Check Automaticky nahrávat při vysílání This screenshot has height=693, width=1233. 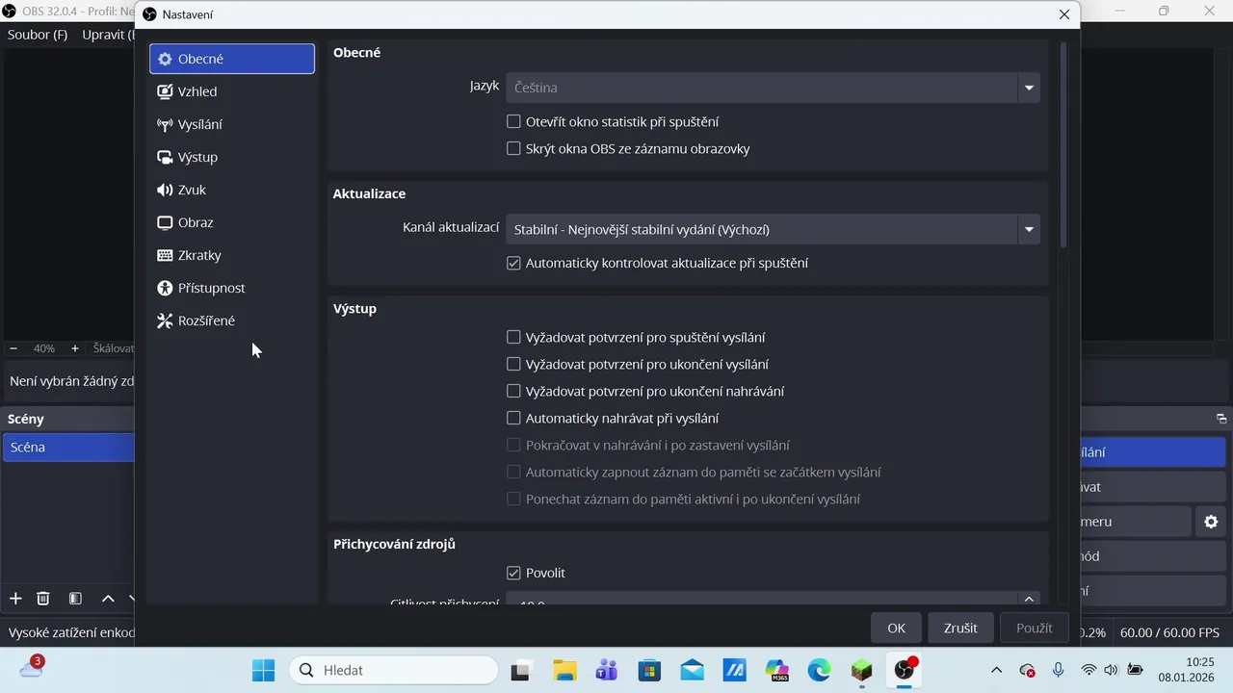[513, 419]
